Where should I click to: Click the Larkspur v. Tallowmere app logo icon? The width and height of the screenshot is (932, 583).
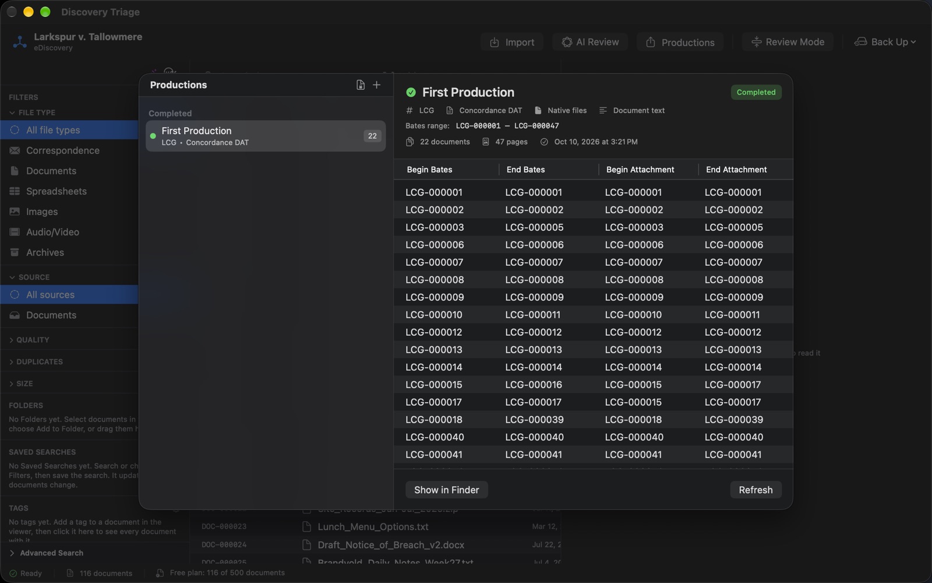click(20, 41)
